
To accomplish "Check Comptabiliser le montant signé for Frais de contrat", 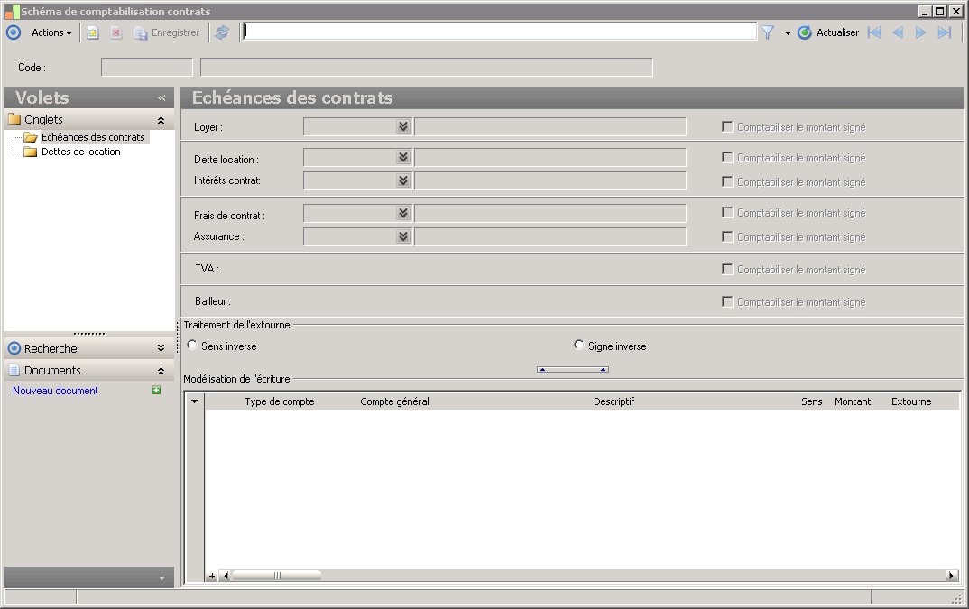I will [727, 213].
